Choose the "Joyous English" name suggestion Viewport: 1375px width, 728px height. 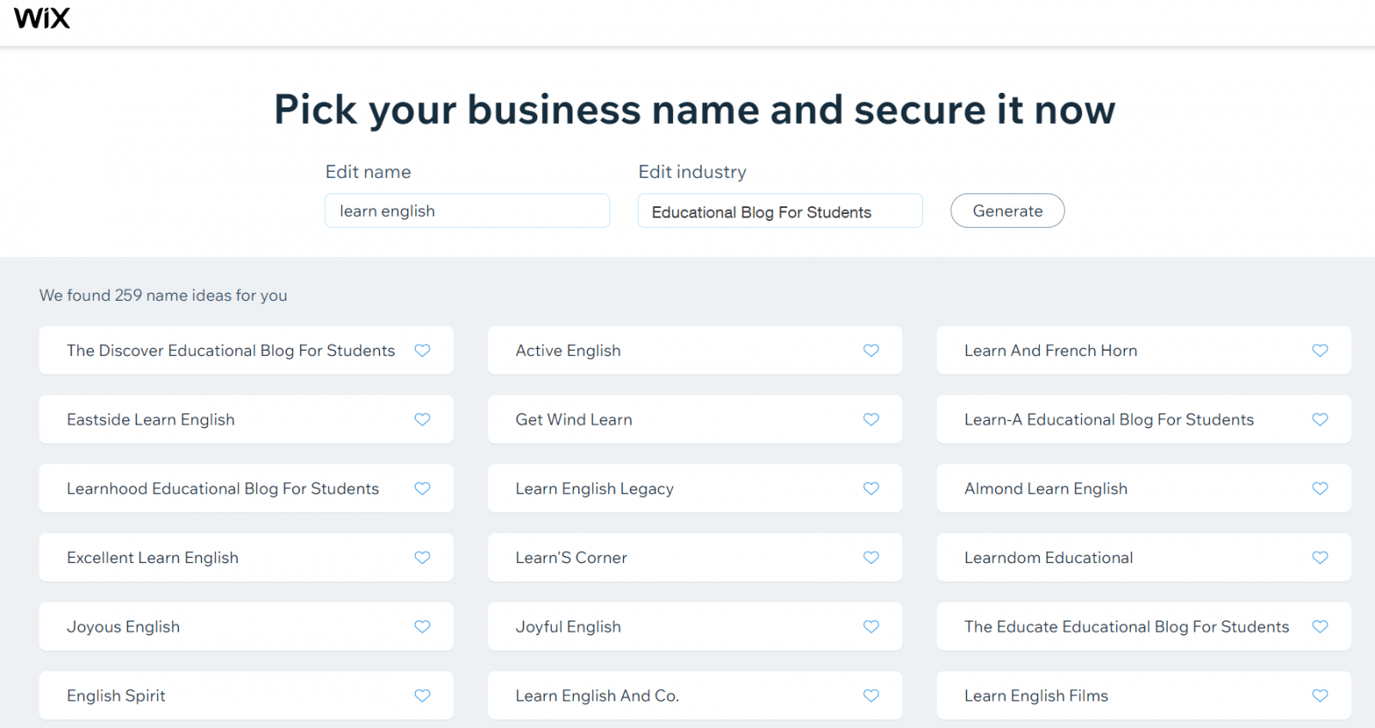[123, 627]
